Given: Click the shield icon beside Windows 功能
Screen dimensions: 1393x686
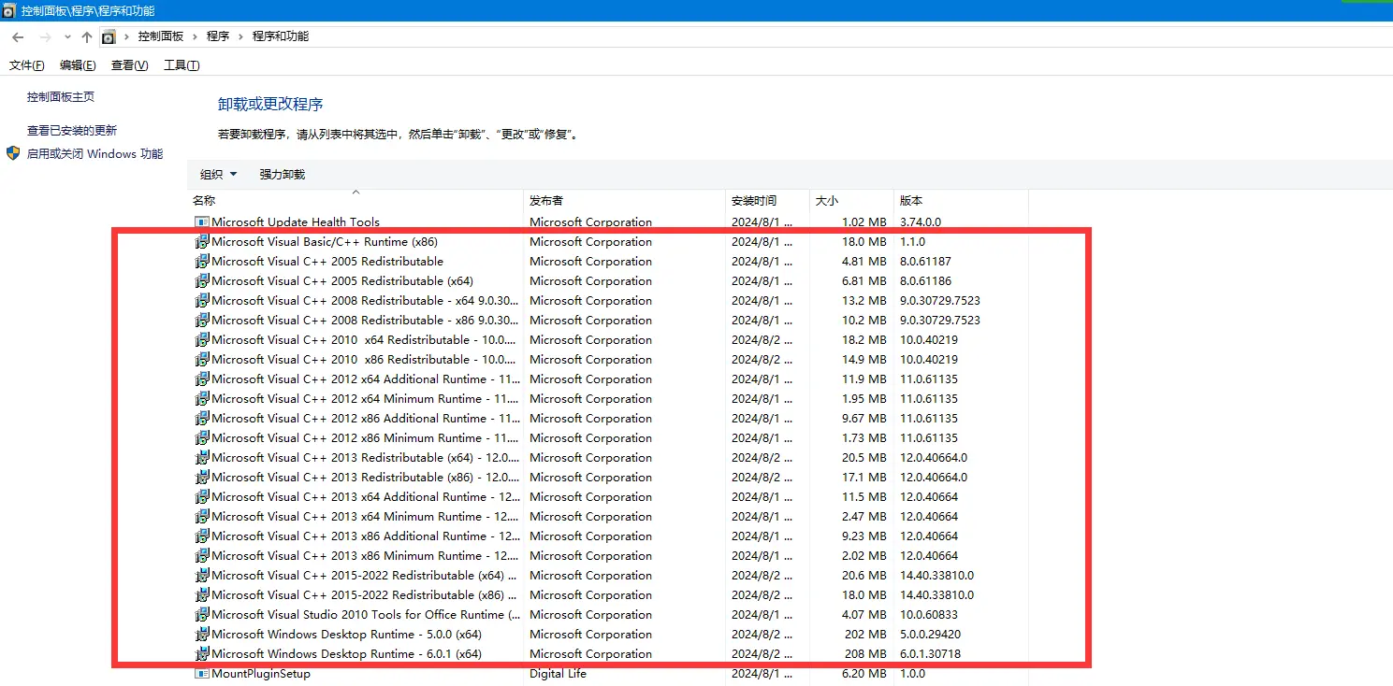Looking at the screenshot, I should tap(13, 153).
